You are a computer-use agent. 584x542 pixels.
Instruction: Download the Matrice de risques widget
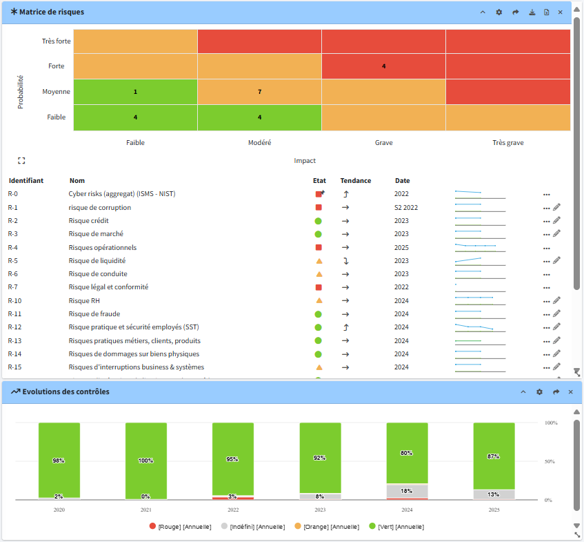[x=532, y=12]
